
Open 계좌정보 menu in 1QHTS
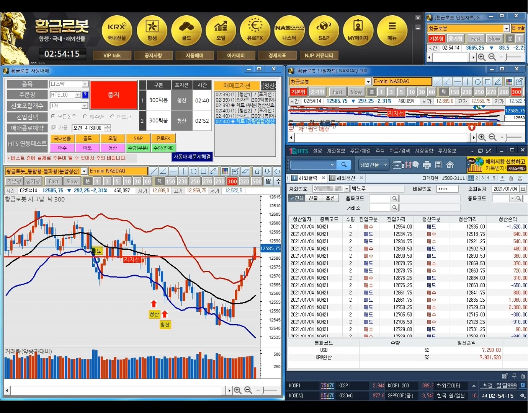[336, 151]
